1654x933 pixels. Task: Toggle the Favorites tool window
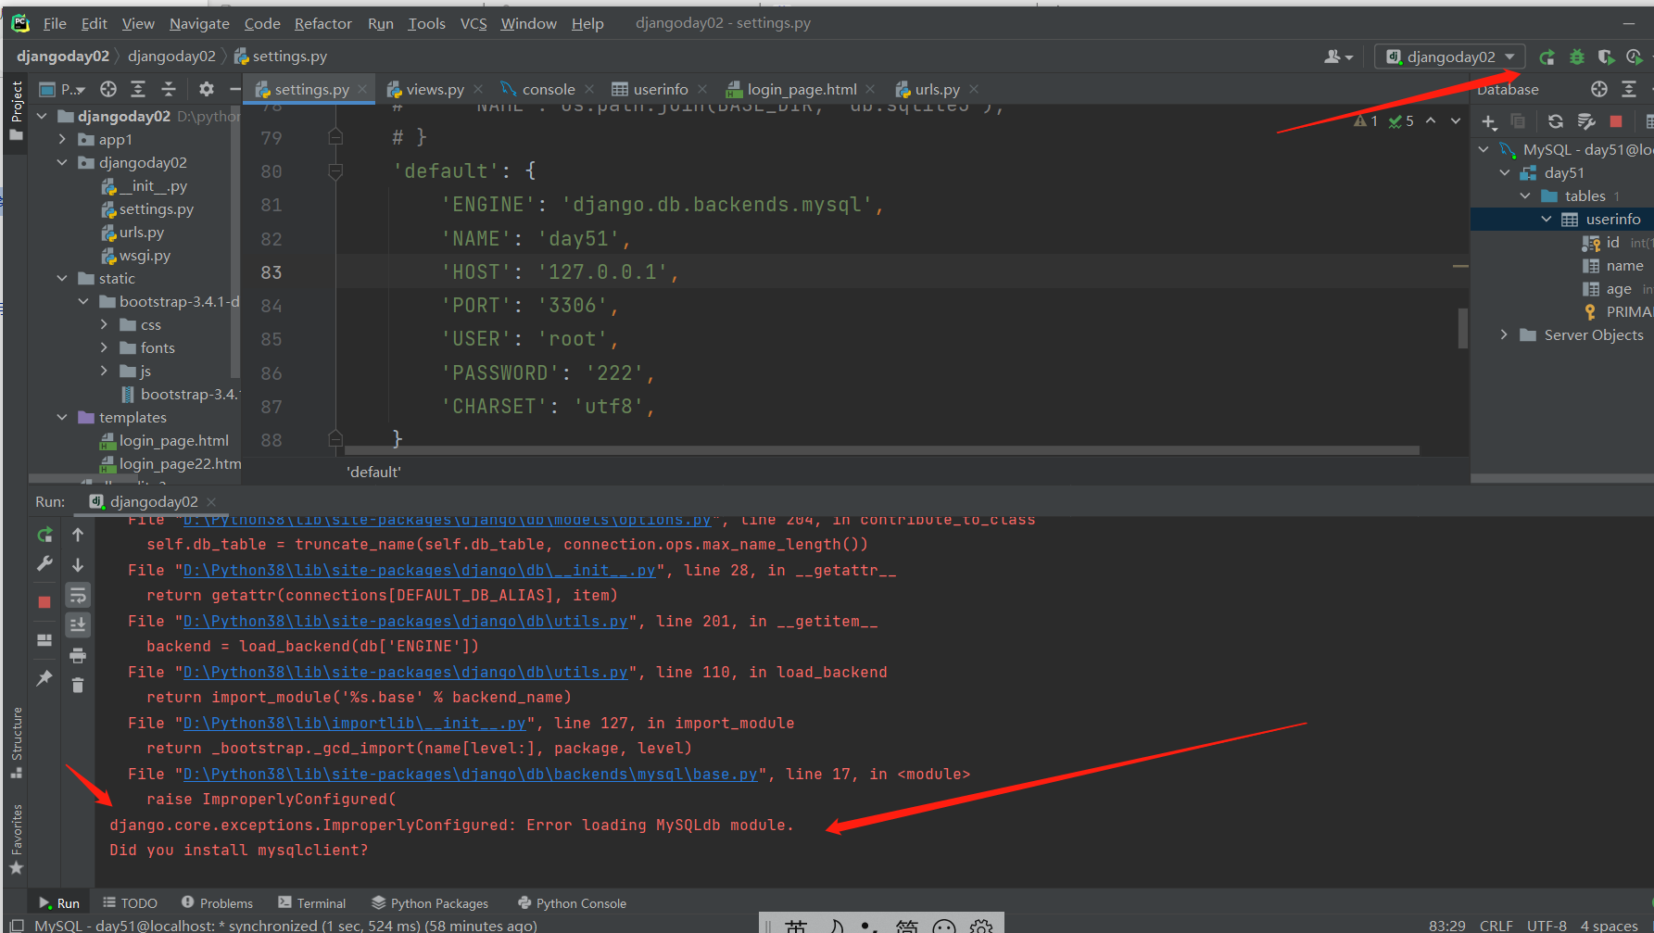(x=16, y=839)
